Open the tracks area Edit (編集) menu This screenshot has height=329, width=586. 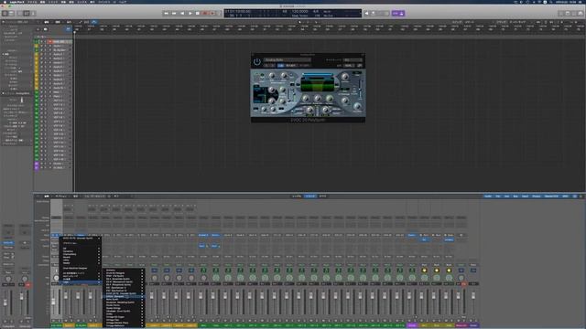click(x=47, y=22)
